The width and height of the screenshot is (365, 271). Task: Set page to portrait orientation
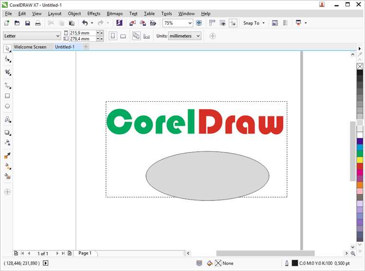[113, 36]
